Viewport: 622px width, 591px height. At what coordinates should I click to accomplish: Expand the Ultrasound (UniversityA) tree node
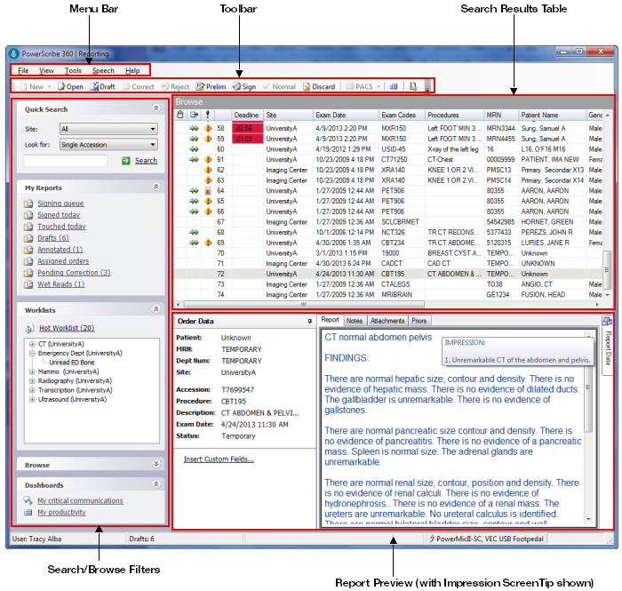[32, 399]
